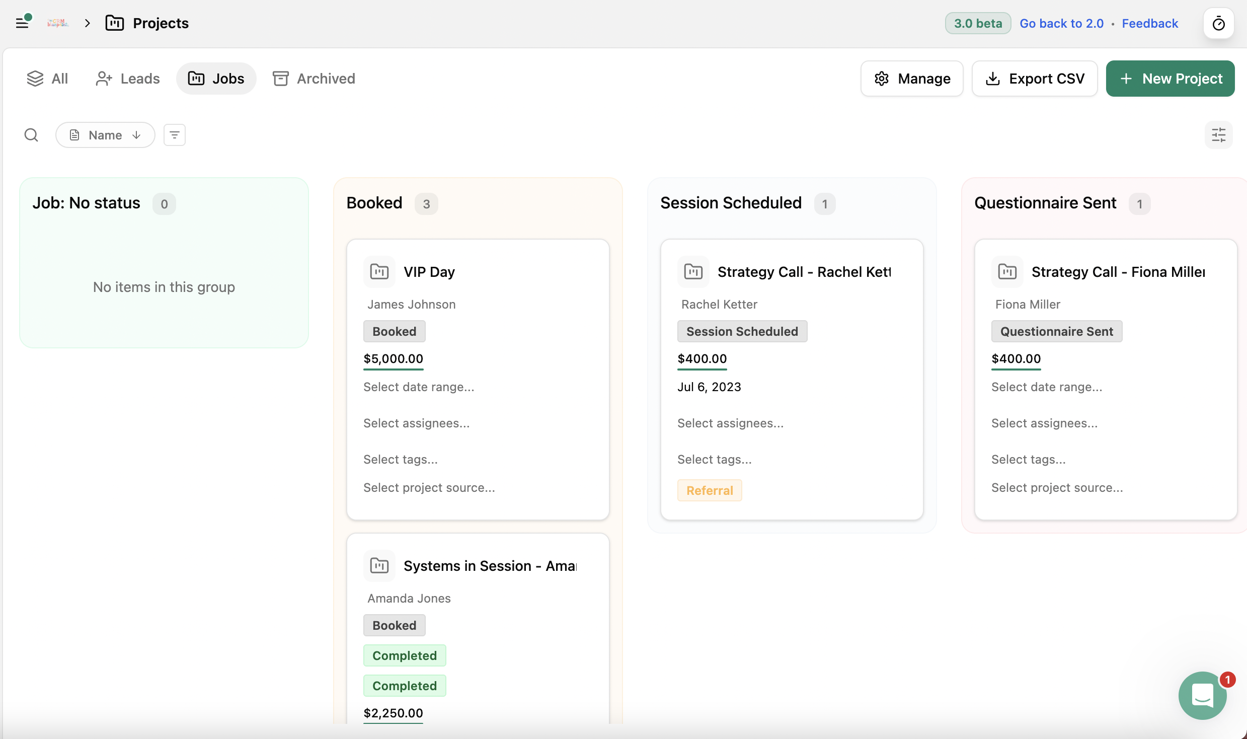Click the workspace logo in breadcrumb
Image resolution: width=1247 pixels, height=739 pixels.
tap(58, 23)
